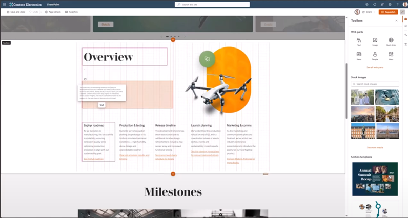This screenshot has width=408, height=218.
Task: Click See more media link
Action: click(375, 147)
